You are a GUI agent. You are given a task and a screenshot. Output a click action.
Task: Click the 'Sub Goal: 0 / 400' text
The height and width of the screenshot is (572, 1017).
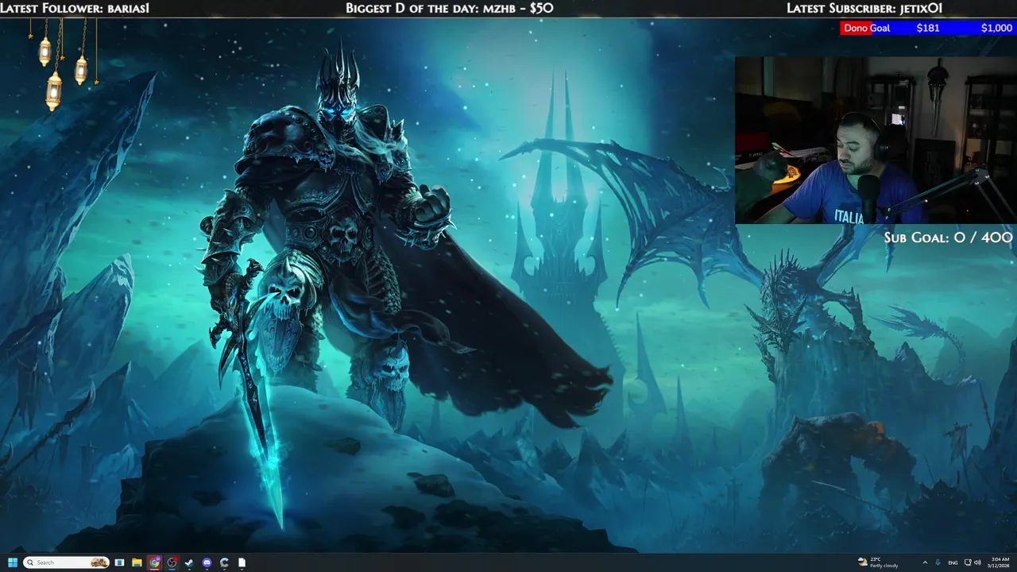pos(949,238)
